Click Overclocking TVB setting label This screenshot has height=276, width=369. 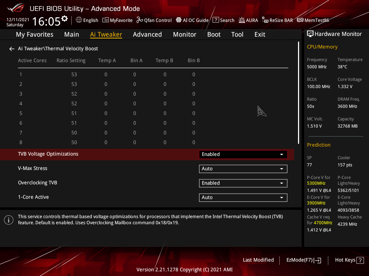(37, 183)
